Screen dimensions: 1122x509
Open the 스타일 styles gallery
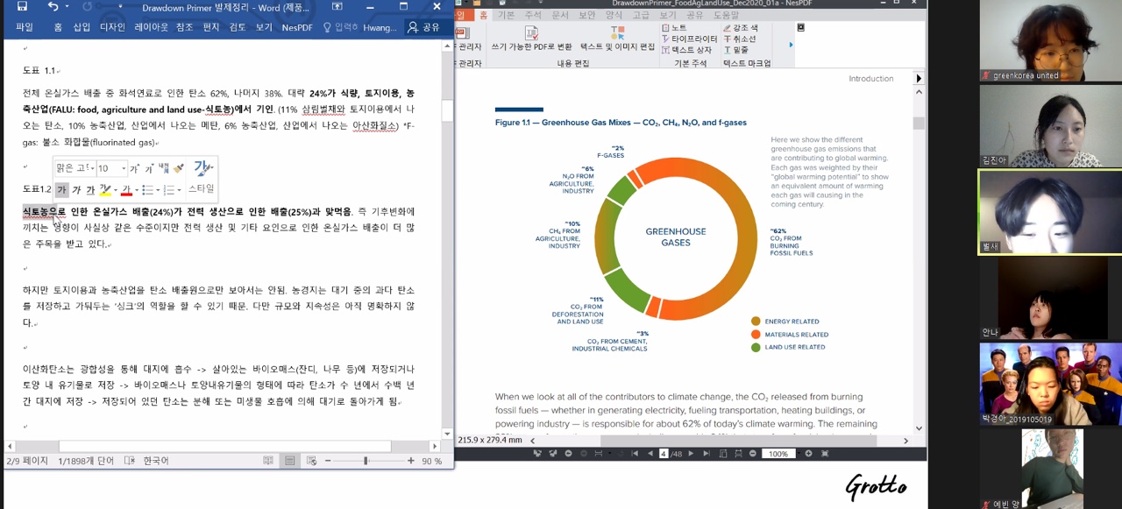pos(202,177)
